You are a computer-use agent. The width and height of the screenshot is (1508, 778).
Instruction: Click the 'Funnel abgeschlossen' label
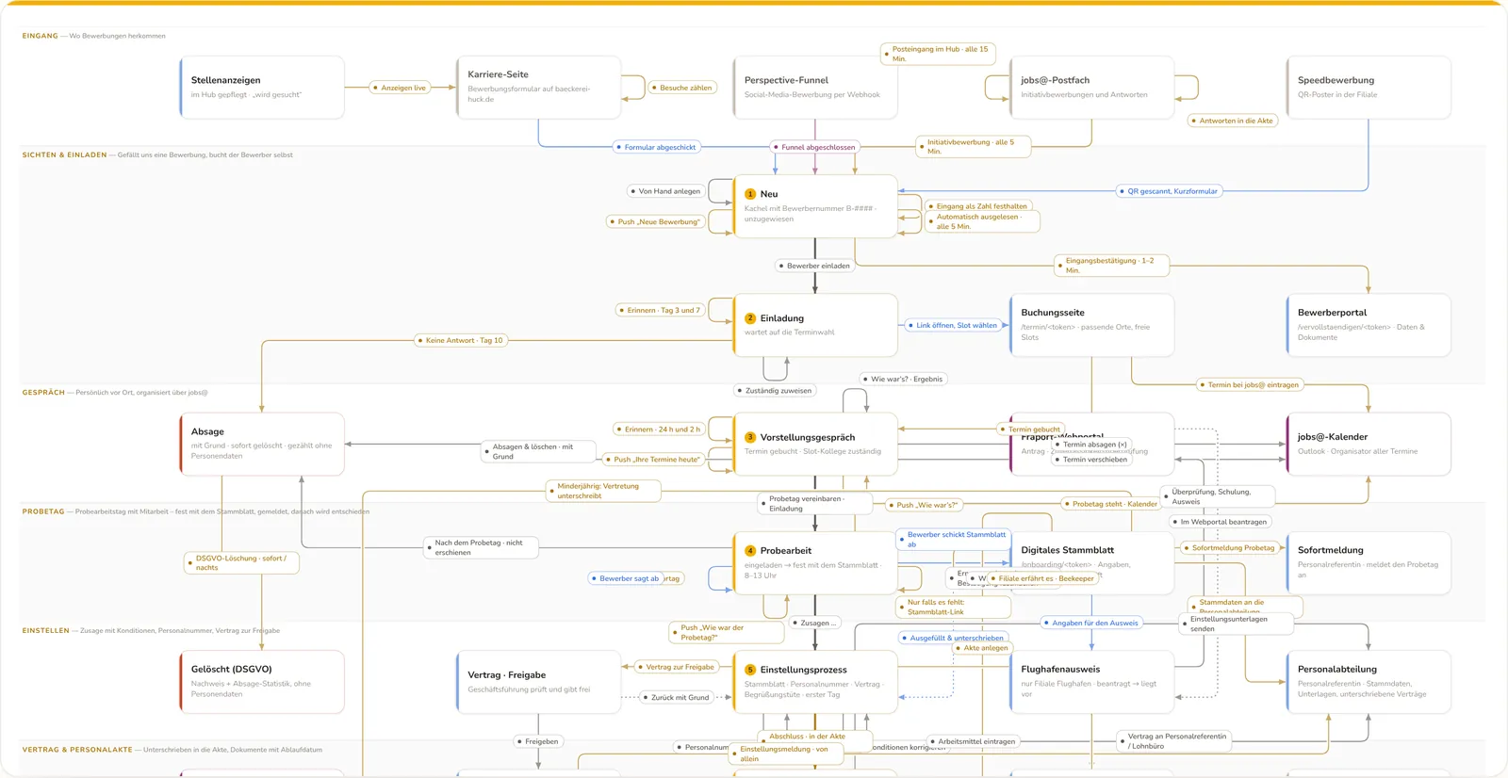[814, 147]
